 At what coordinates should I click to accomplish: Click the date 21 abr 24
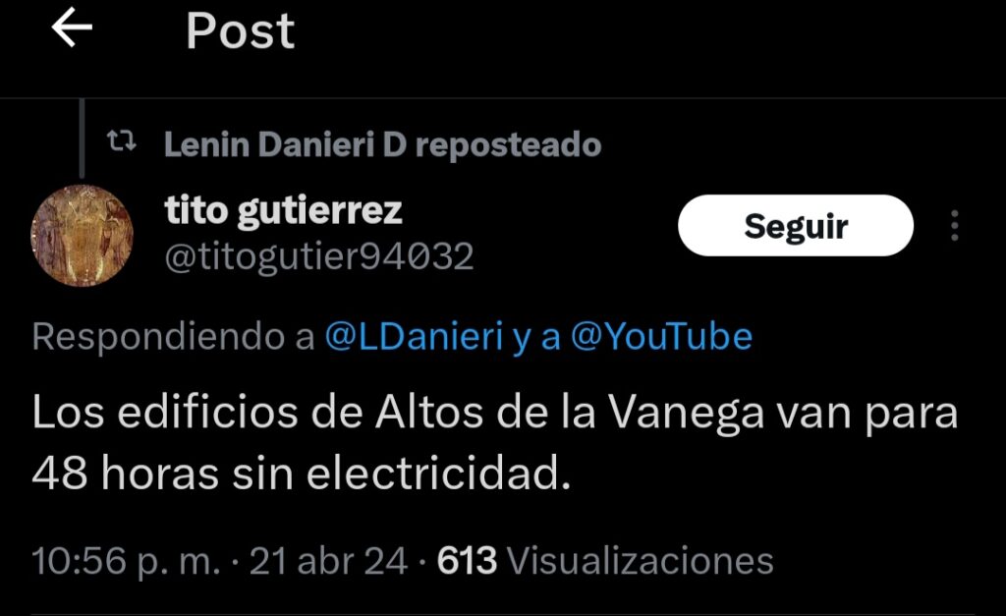tap(328, 561)
